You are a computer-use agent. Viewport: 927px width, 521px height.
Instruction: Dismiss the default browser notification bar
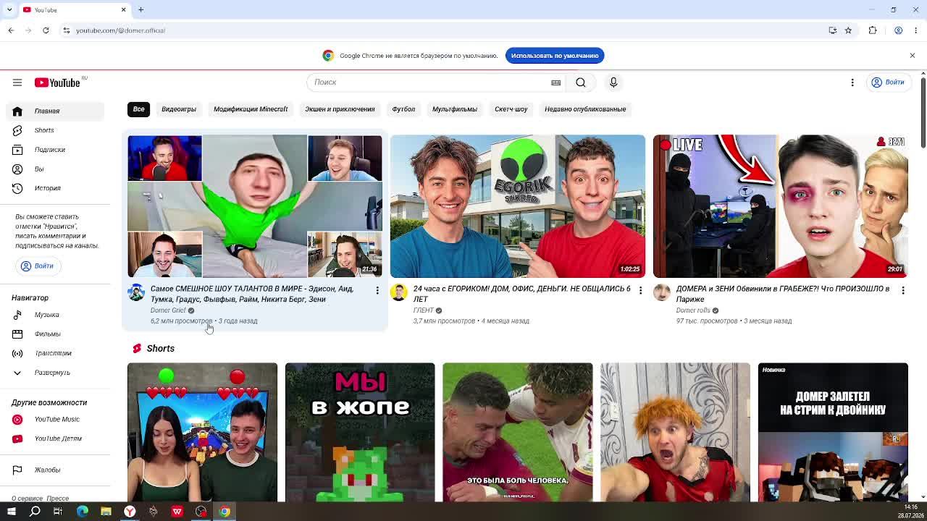pos(913,56)
